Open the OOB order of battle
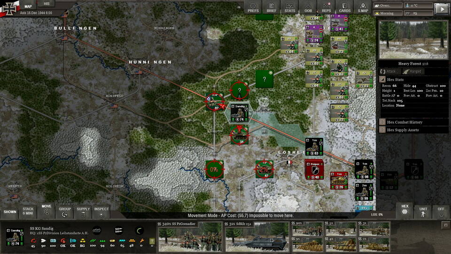Viewport: 451px width, 254px height. tap(308, 8)
